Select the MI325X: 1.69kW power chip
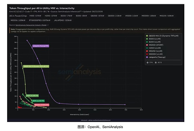The image size is (194, 131). coord(167,16)
